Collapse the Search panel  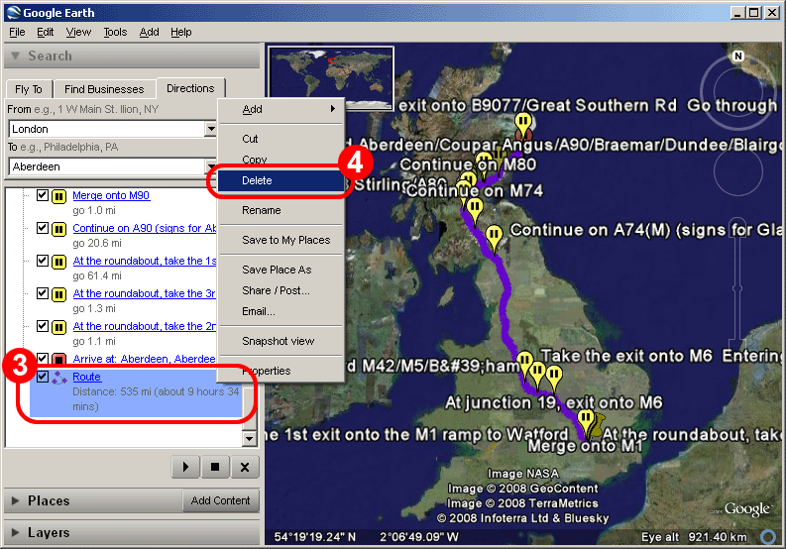point(16,55)
